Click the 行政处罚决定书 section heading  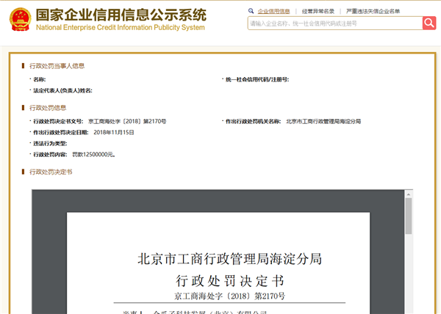click(x=51, y=172)
